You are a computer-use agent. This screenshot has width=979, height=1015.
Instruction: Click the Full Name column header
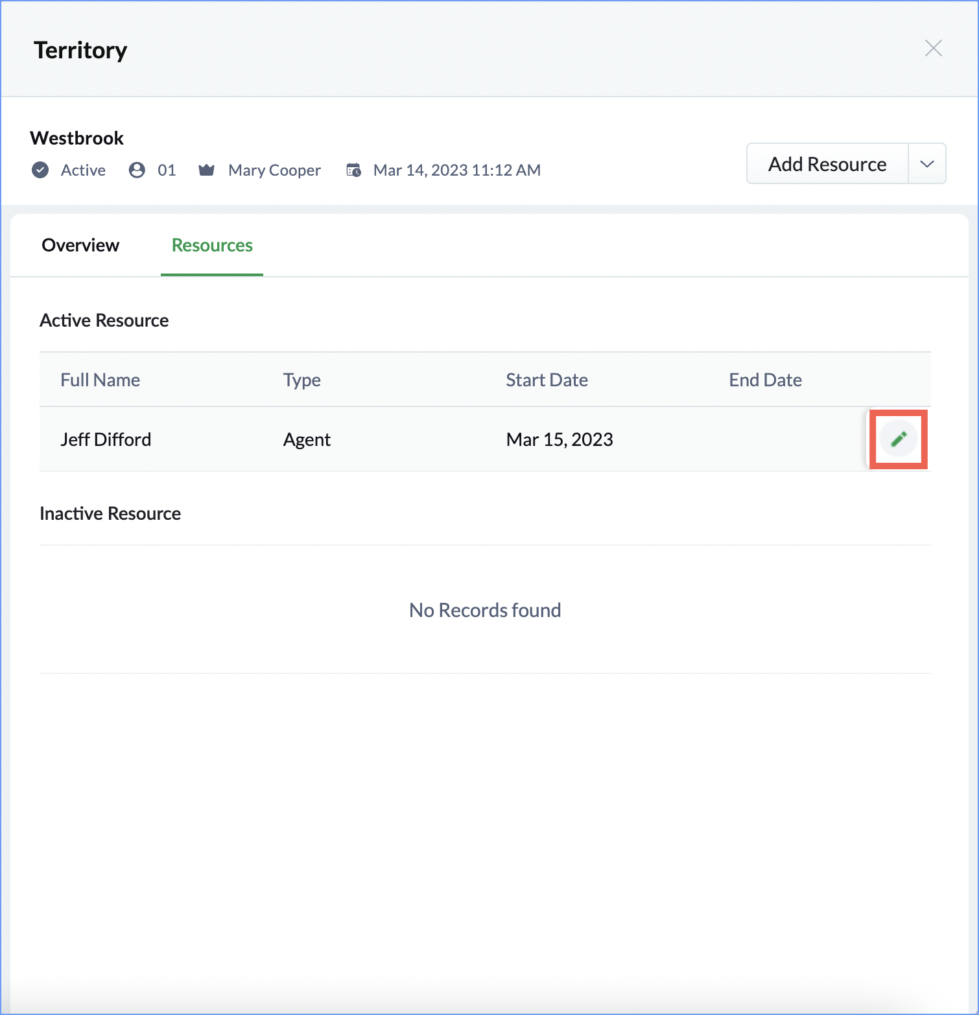tap(100, 380)
